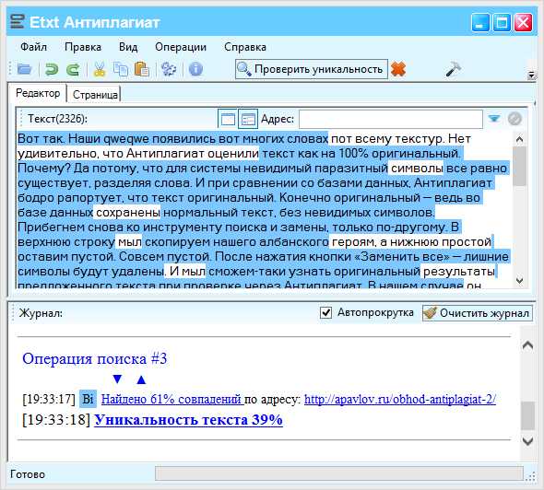This screenshot has height=490, width=544.
Task: Open the apavlov.ru/obhod-antiplagiat-2 link
Action: coord(400,399)
